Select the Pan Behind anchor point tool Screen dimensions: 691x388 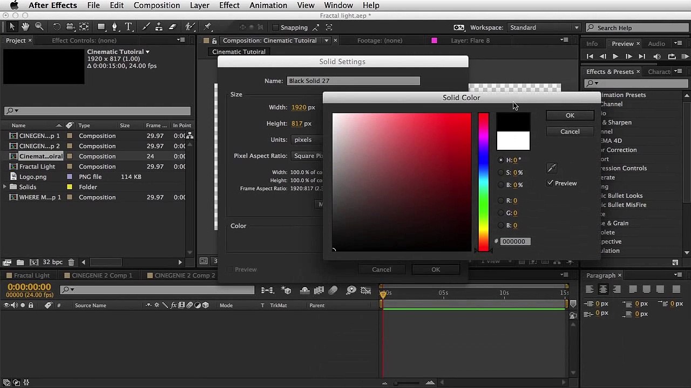point(84,26)
